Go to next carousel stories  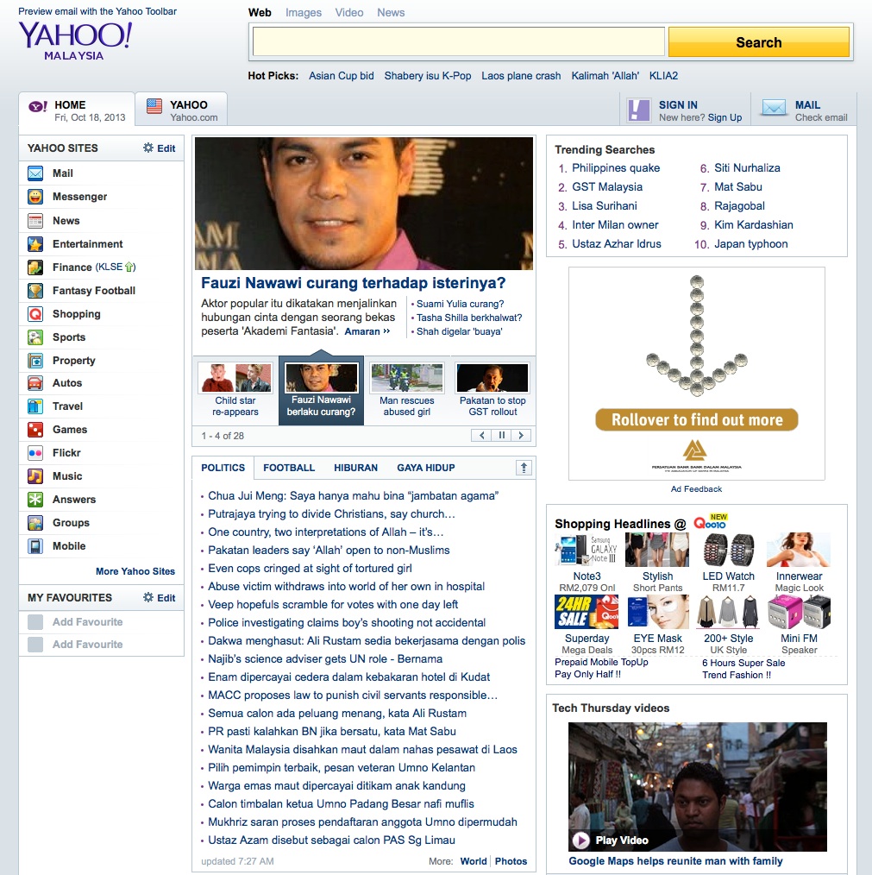point(520,436)
